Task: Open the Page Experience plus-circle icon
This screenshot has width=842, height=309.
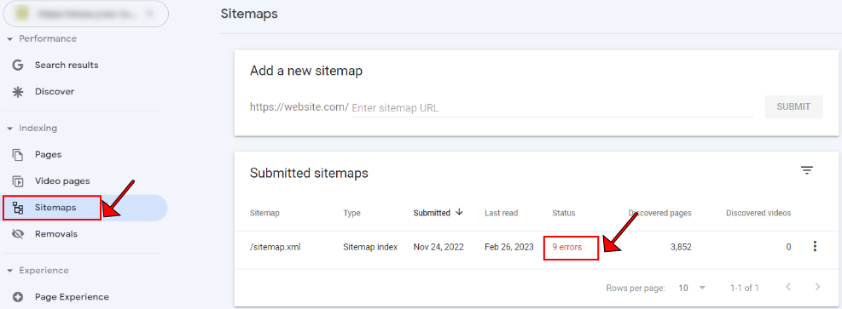Action: (x=18, y=297)
